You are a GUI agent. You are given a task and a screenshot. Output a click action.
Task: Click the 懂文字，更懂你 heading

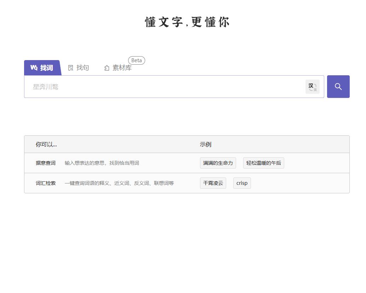point(187,22)
